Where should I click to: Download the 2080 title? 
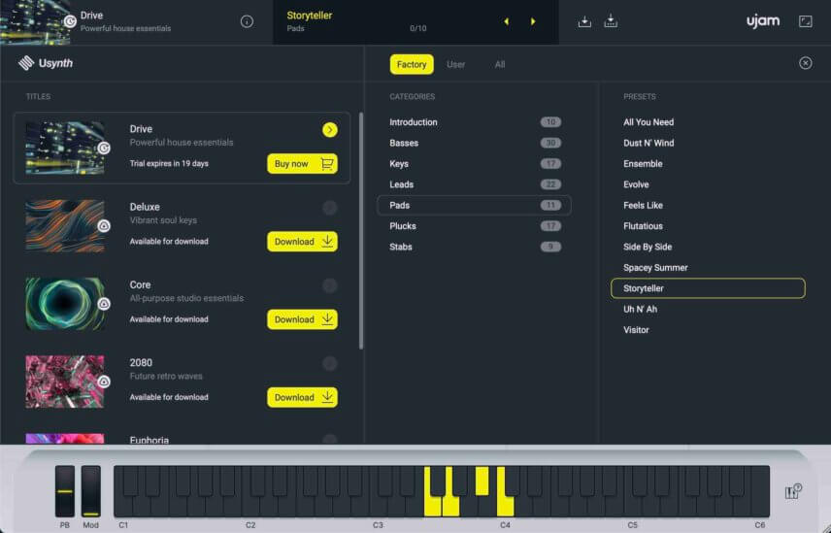click(x=302, y=397)
